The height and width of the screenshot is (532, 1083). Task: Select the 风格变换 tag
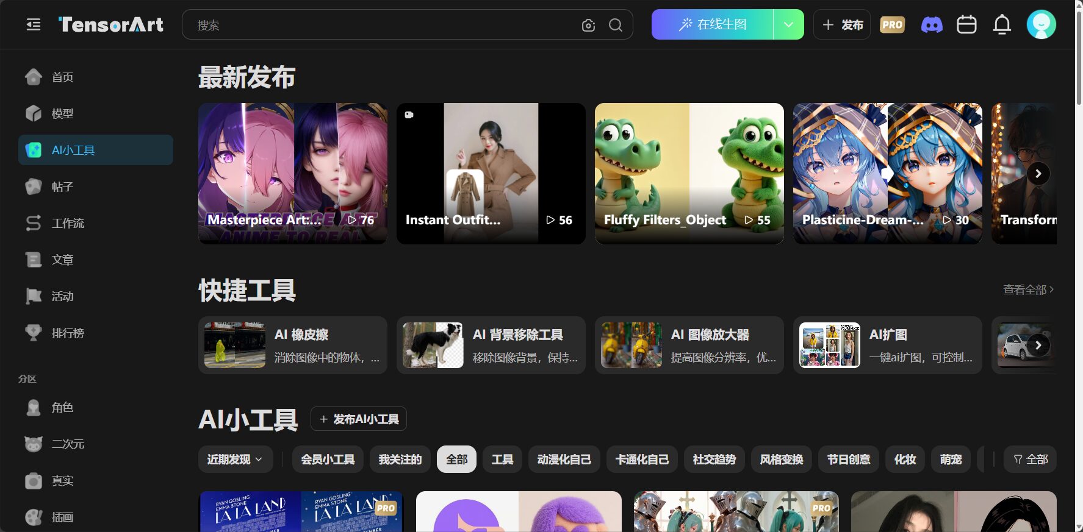coord(782,459)
